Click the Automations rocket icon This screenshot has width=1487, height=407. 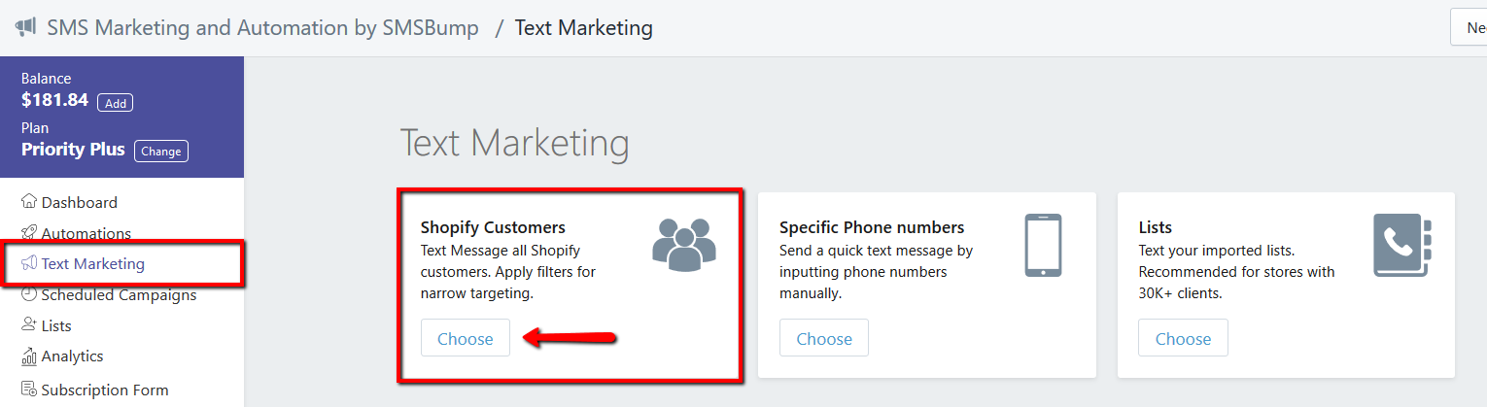pos(29,233)
